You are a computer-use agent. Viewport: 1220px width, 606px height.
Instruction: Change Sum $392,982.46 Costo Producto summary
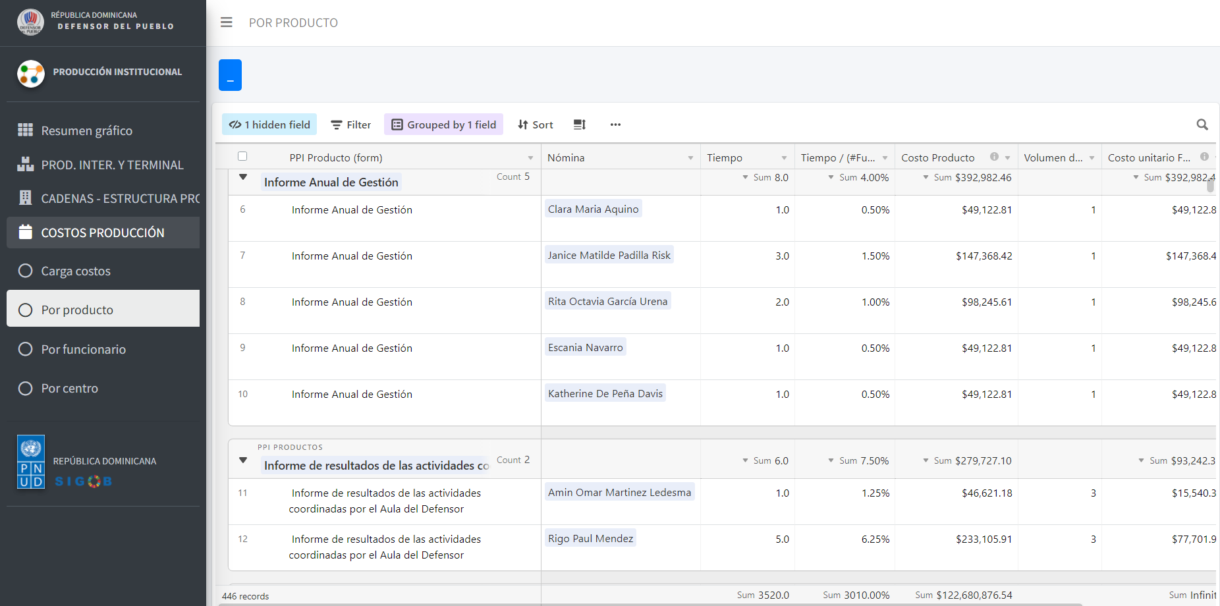(966, 177)
